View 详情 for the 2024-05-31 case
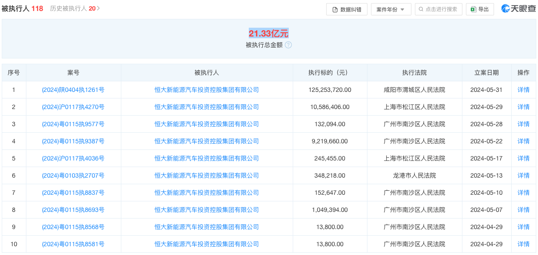The width and height of the screenshot is (538, 255). point(523,90)
